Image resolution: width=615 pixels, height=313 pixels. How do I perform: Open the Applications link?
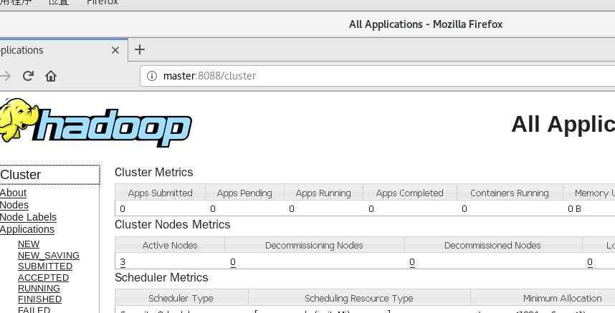[x=27, y=229]
